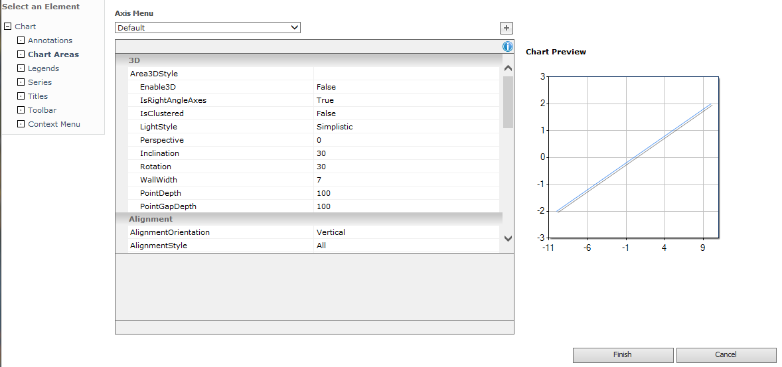Select the PointDepth property name
Screen dimensions: 782x367
161,194
